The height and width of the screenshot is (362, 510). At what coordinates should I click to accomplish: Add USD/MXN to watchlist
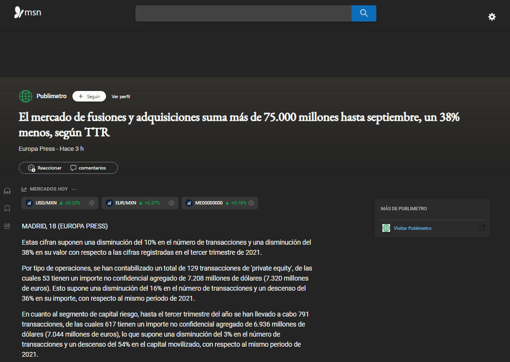click(91, 203)
